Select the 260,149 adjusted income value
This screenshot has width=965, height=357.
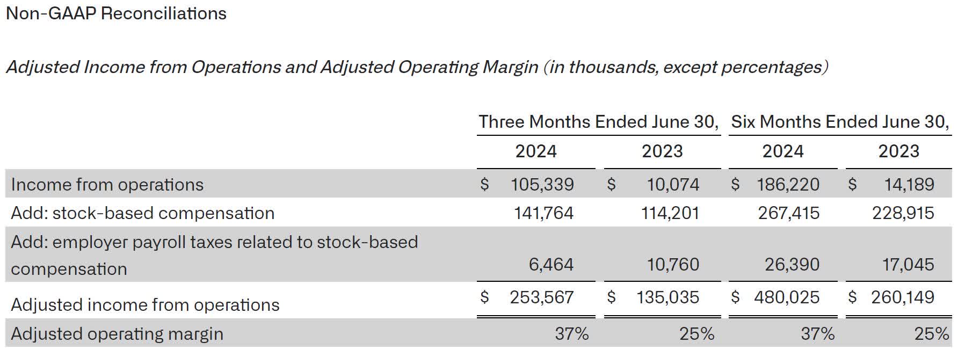(x=902, y=297)
